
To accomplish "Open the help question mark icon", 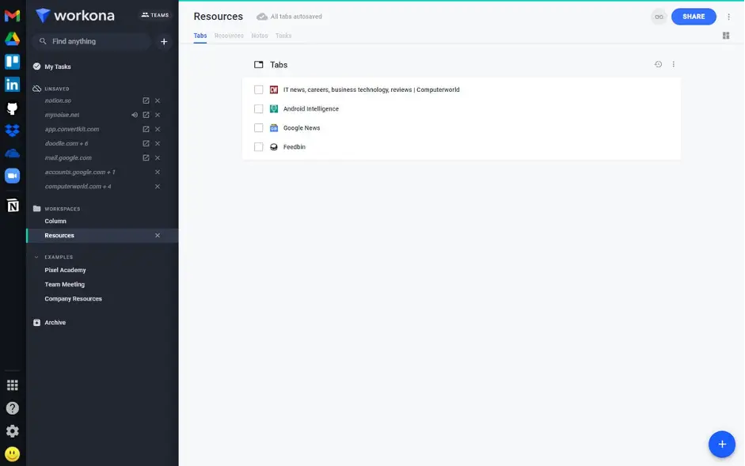I will [x=13, y=408].
